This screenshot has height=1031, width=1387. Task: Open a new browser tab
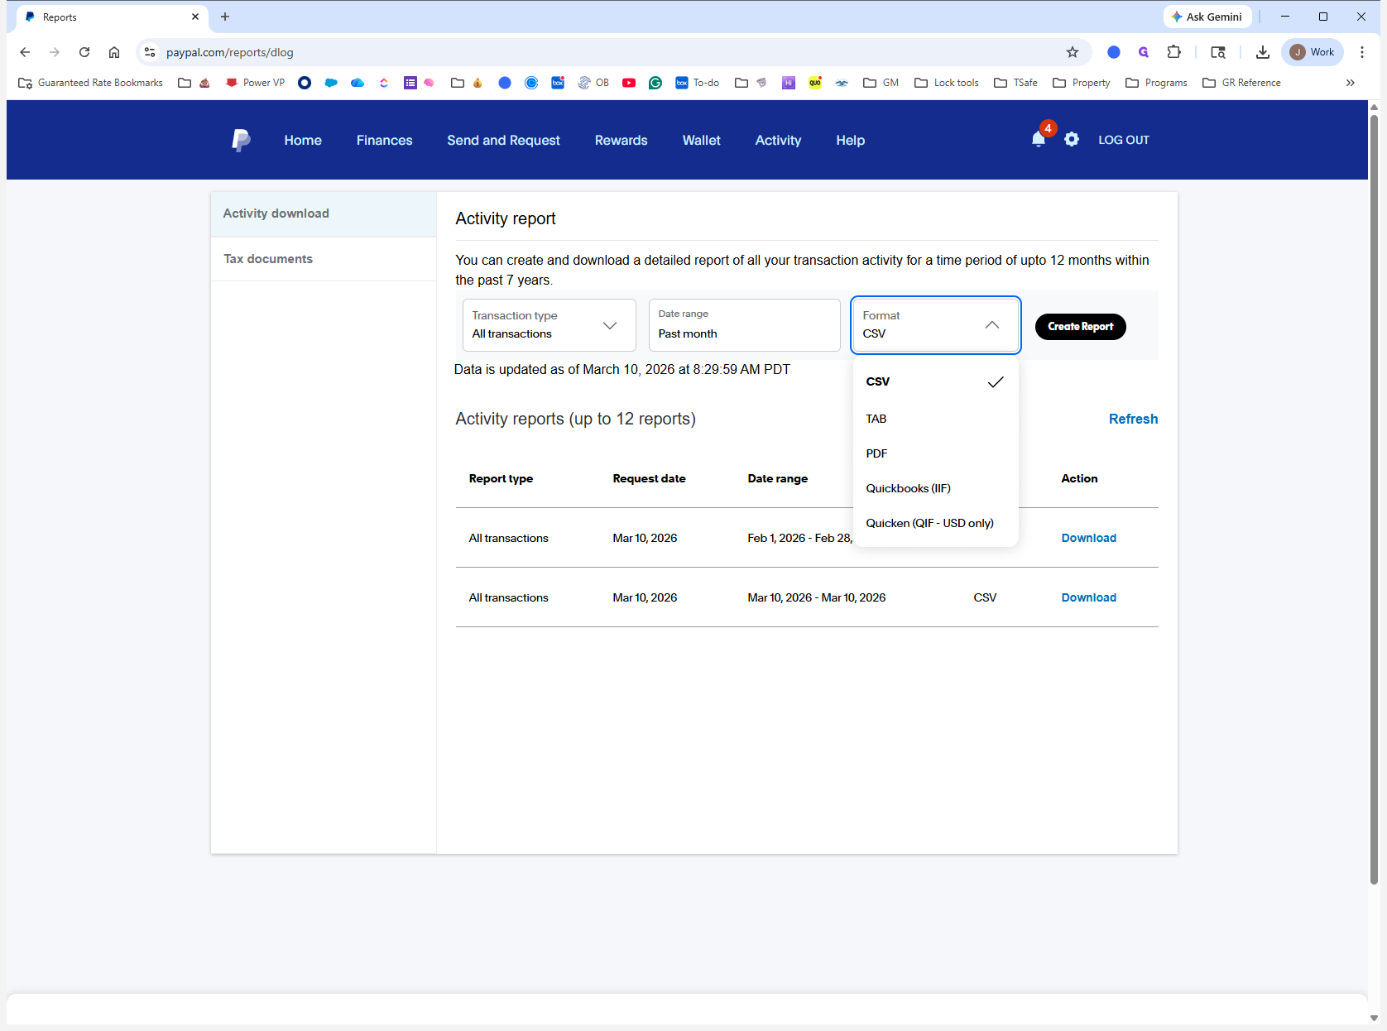coord(225,17)
